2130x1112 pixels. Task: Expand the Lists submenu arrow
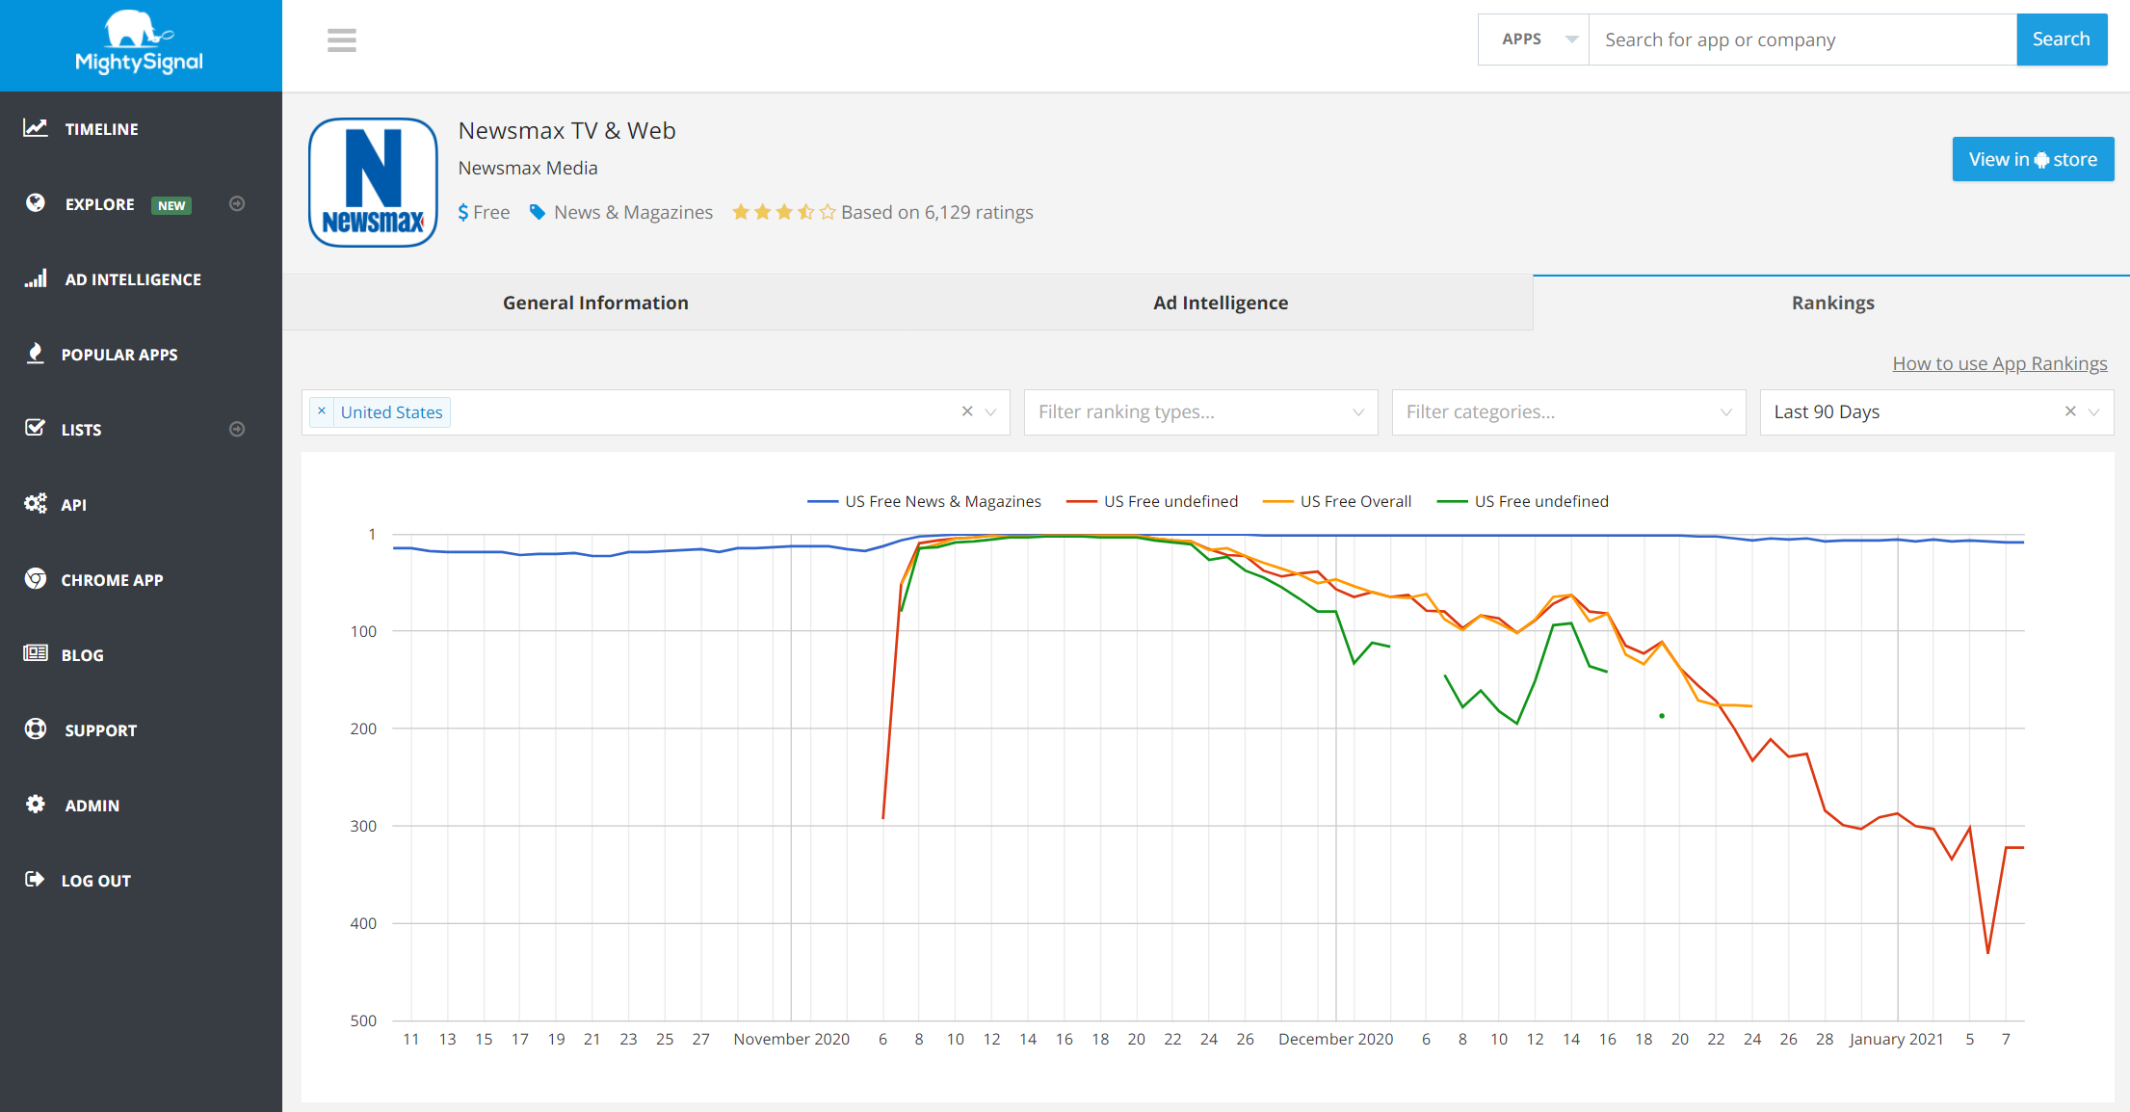pyautogui.click(x=237, y=429)
